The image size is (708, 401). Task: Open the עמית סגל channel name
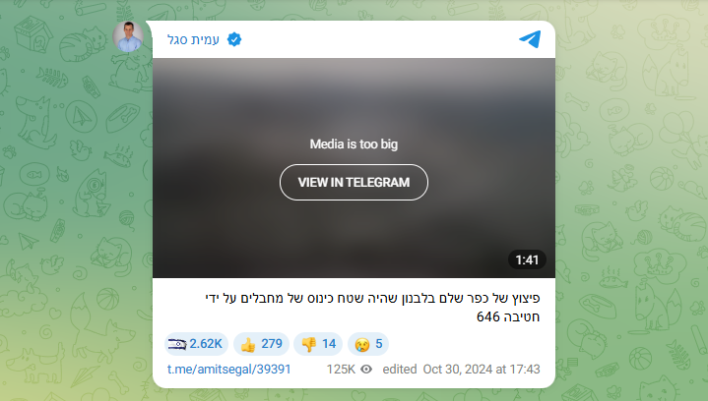(x=193, y=39)
